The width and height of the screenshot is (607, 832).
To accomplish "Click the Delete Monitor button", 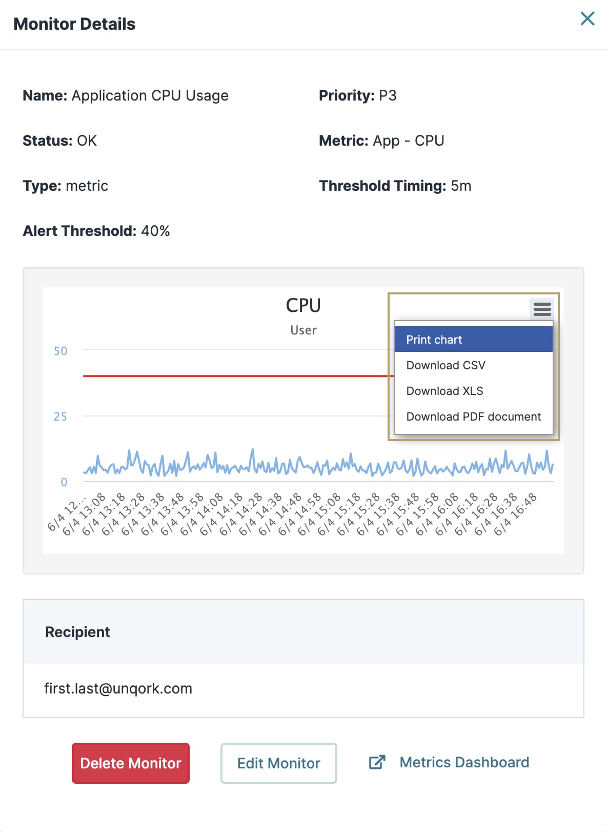I will 131,763.
